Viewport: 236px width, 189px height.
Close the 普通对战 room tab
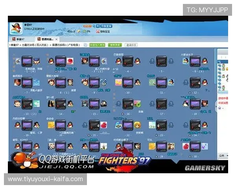click(x=57, y=39)
